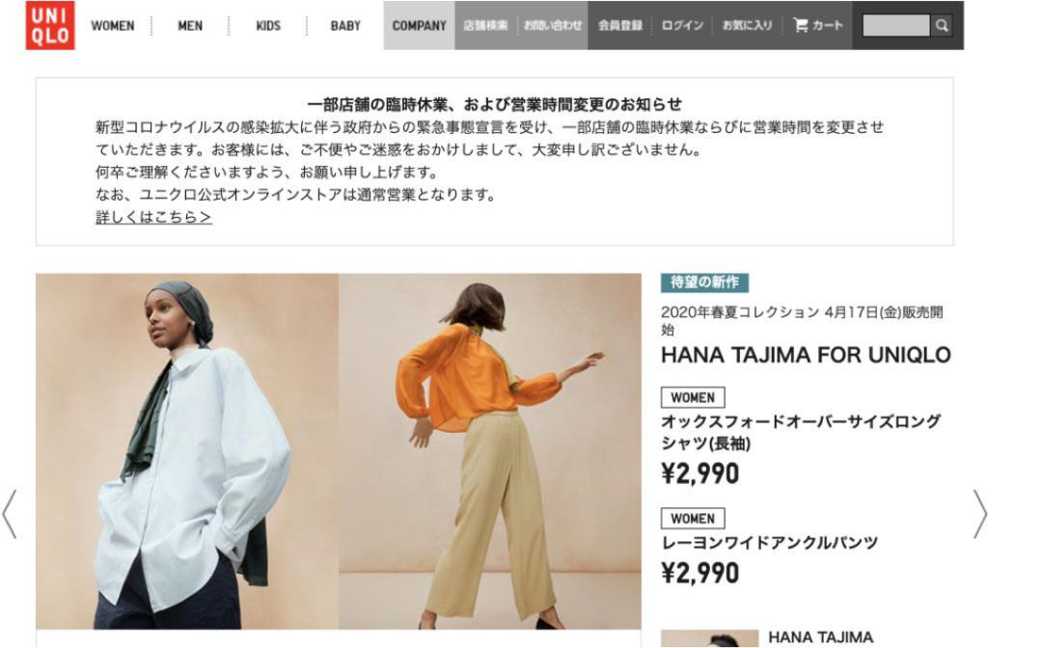Open the WOMEN menu
Screen dimensions: 1042x648
112,26
